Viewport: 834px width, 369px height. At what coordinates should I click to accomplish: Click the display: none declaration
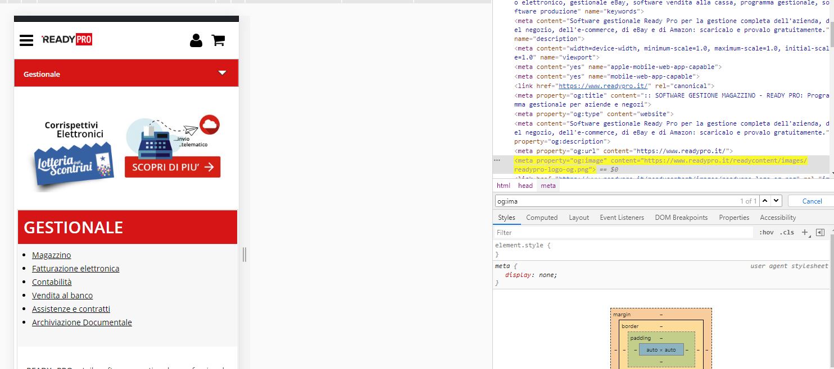tap(531, 275)
